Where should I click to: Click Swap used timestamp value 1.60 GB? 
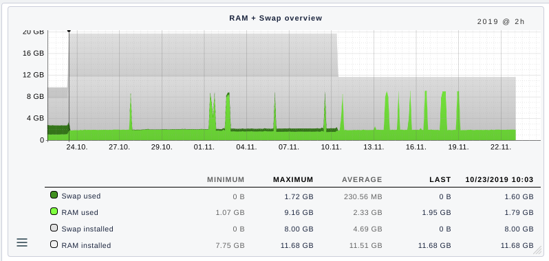click(519, 196)
